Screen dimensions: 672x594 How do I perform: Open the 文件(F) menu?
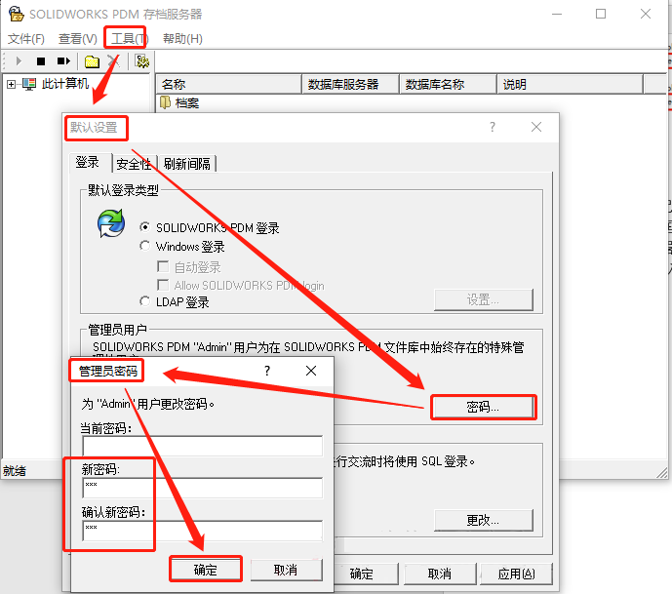click(x=26, y=38)
